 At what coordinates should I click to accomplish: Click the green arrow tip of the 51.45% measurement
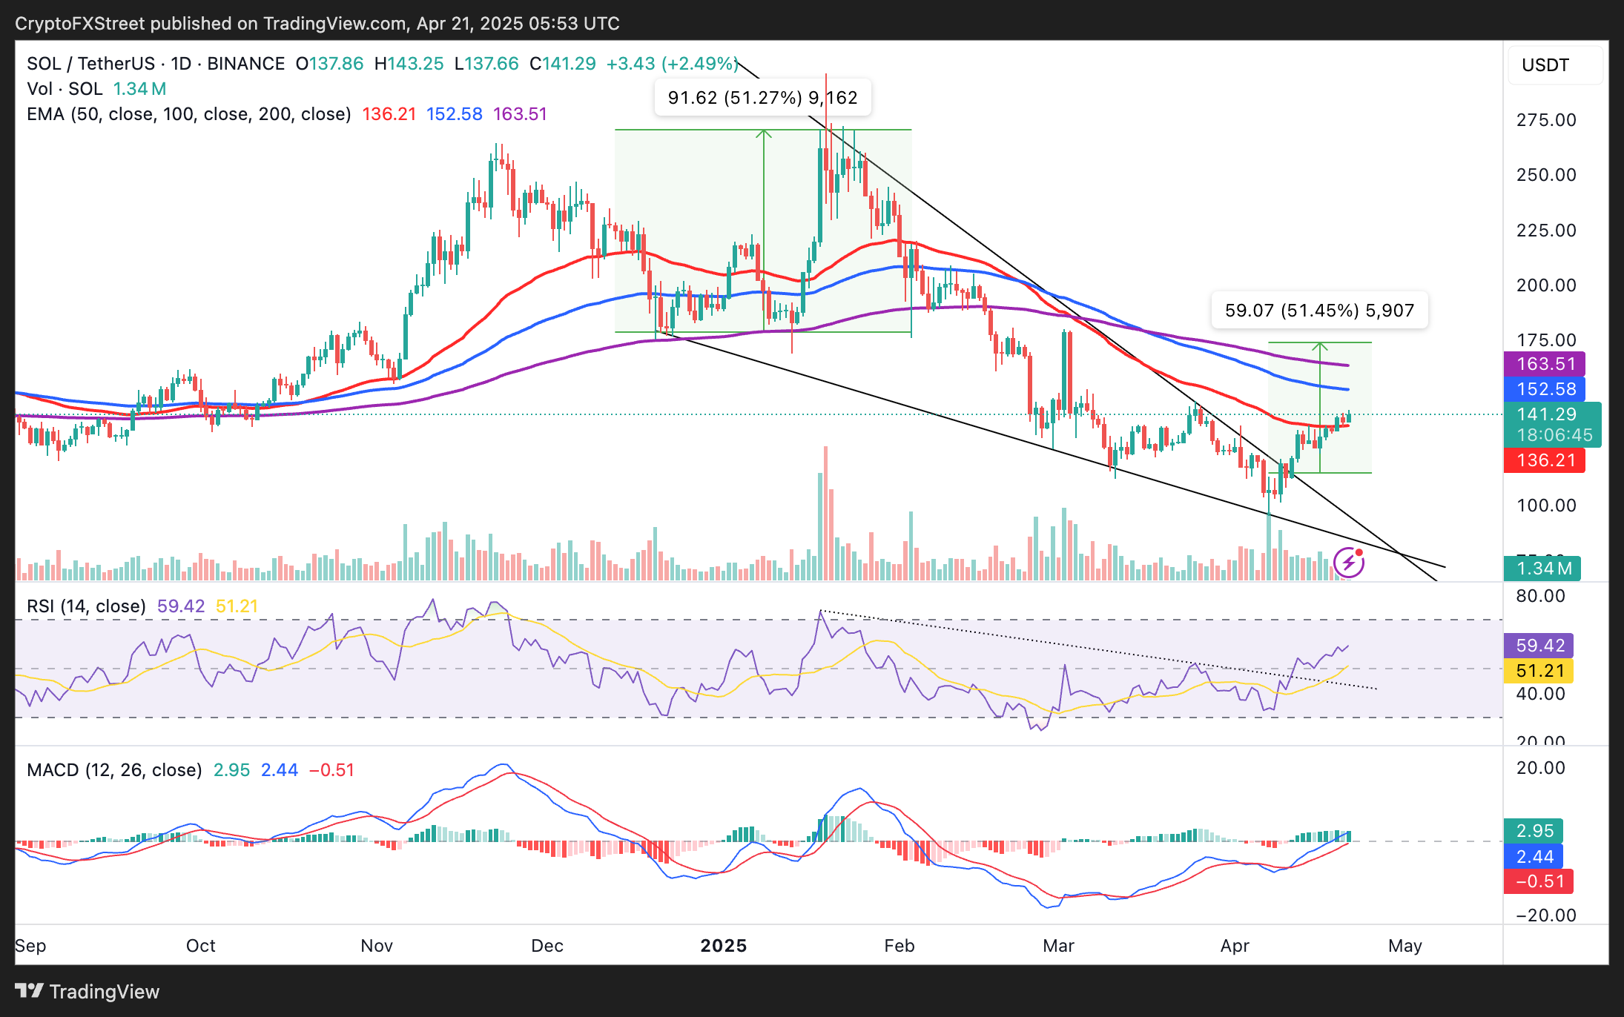[1320, 345]
